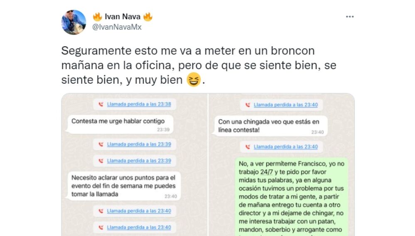415x236 pixels.
Task: Click the first missed call icon at 23:39
Action: [101, 144]
